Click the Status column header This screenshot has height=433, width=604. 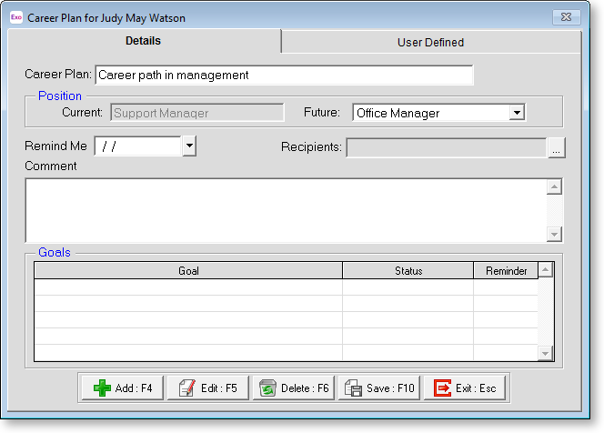[x=408, y=271]
